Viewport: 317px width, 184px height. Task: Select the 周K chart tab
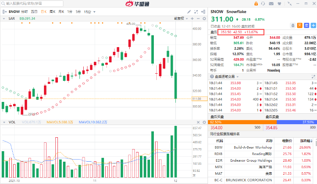click(52, 12)
